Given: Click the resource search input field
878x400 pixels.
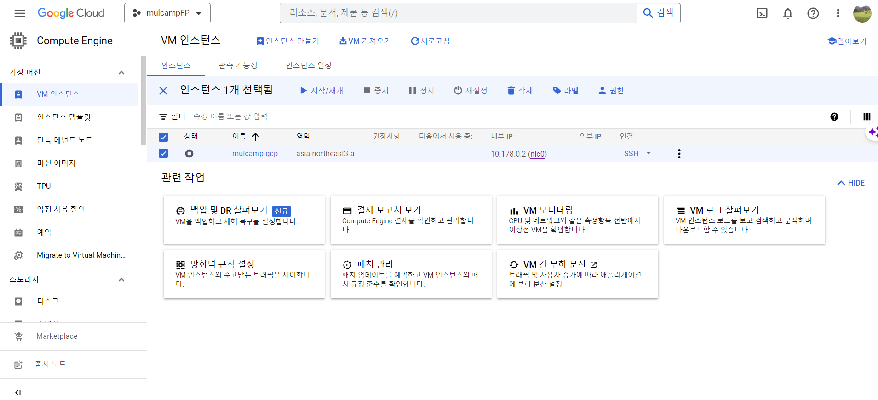Looking at the screenshot, I should (x=458, y=13).
